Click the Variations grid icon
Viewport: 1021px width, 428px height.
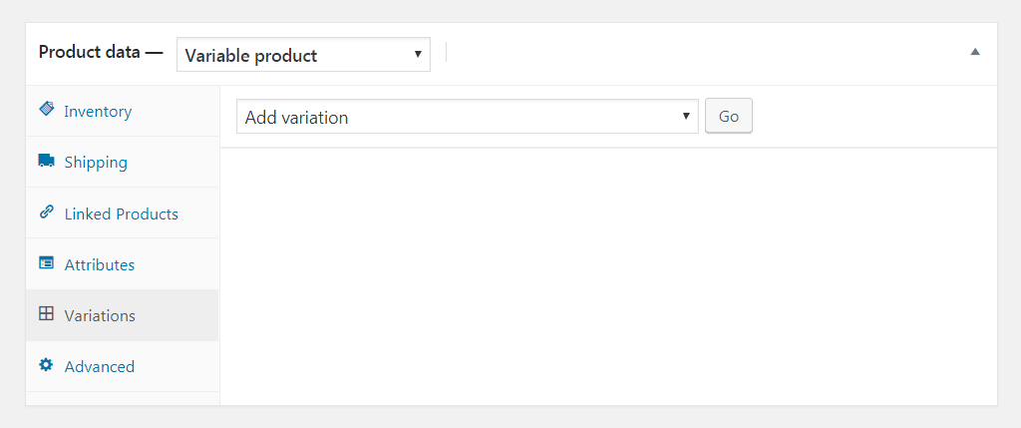coord(46,314)
